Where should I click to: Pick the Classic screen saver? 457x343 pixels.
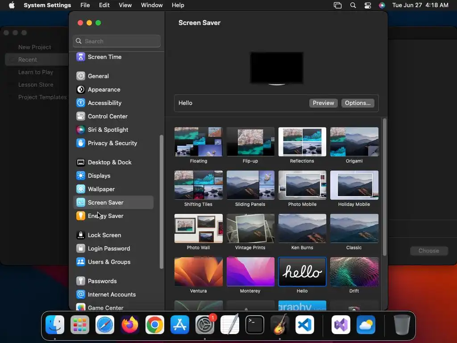(x=354, y=228)
